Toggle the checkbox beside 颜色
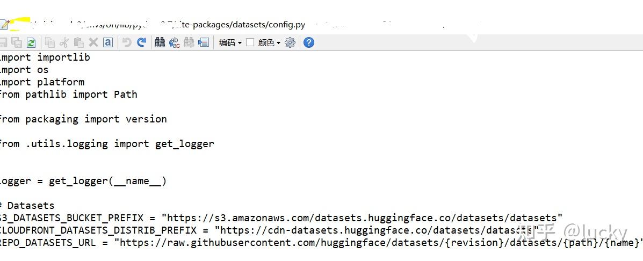This screenshot has height=261, width=643. coord(250,42)
